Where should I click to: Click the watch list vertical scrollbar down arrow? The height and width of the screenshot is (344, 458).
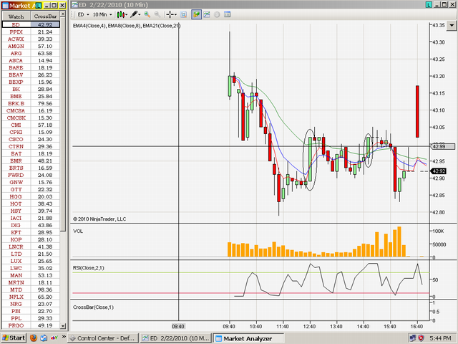tap(63, 325)
